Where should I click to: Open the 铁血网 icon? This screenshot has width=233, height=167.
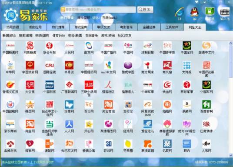[x=167, y=85]
